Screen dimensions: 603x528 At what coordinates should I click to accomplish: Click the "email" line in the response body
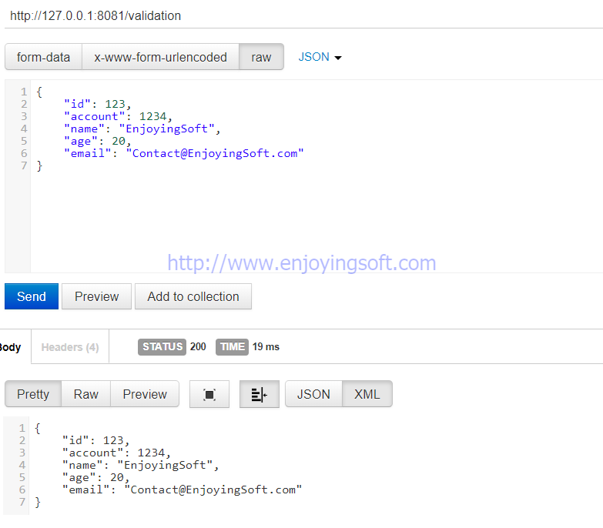pyautogui.click(x=182, y=490)
